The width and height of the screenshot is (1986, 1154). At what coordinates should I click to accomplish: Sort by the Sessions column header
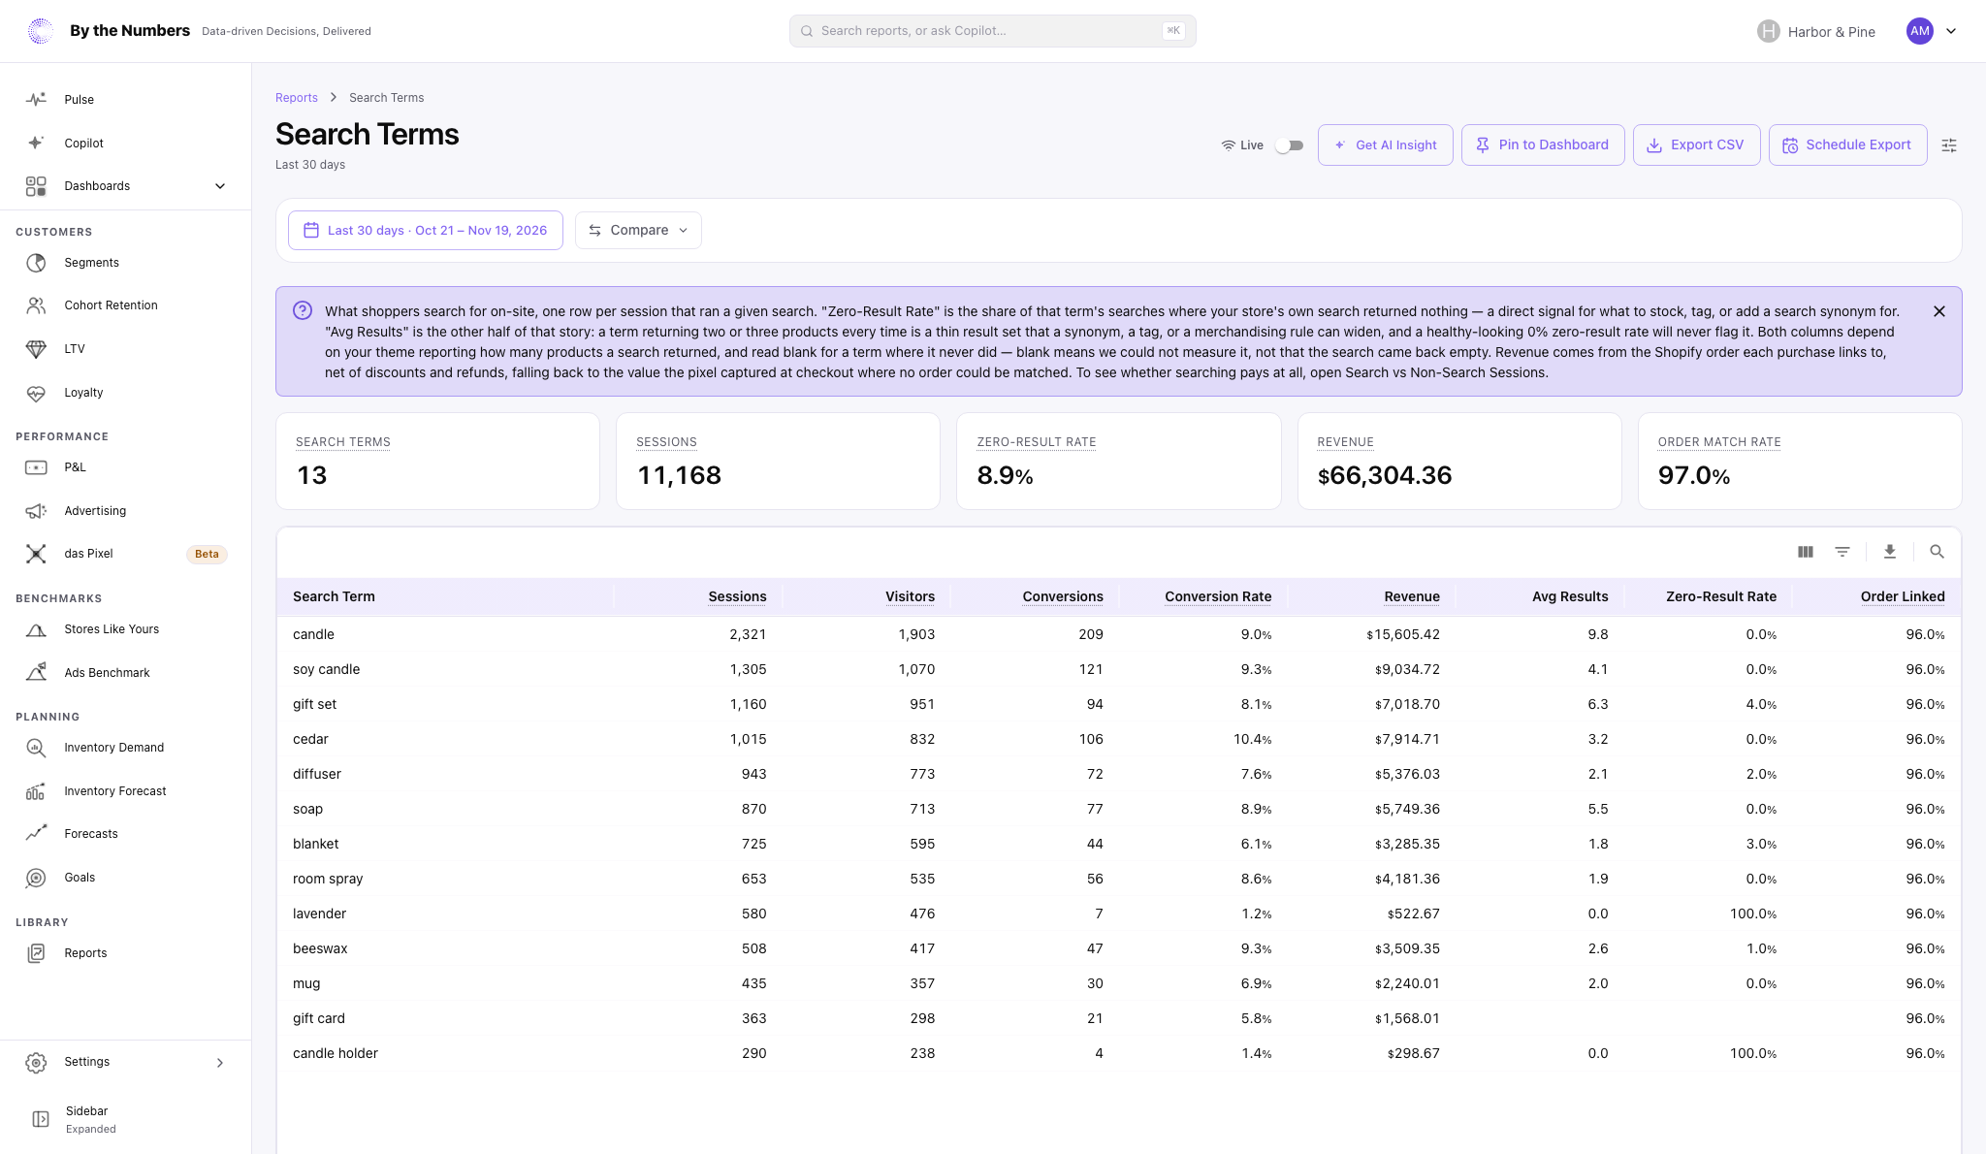tap(737, 596)
